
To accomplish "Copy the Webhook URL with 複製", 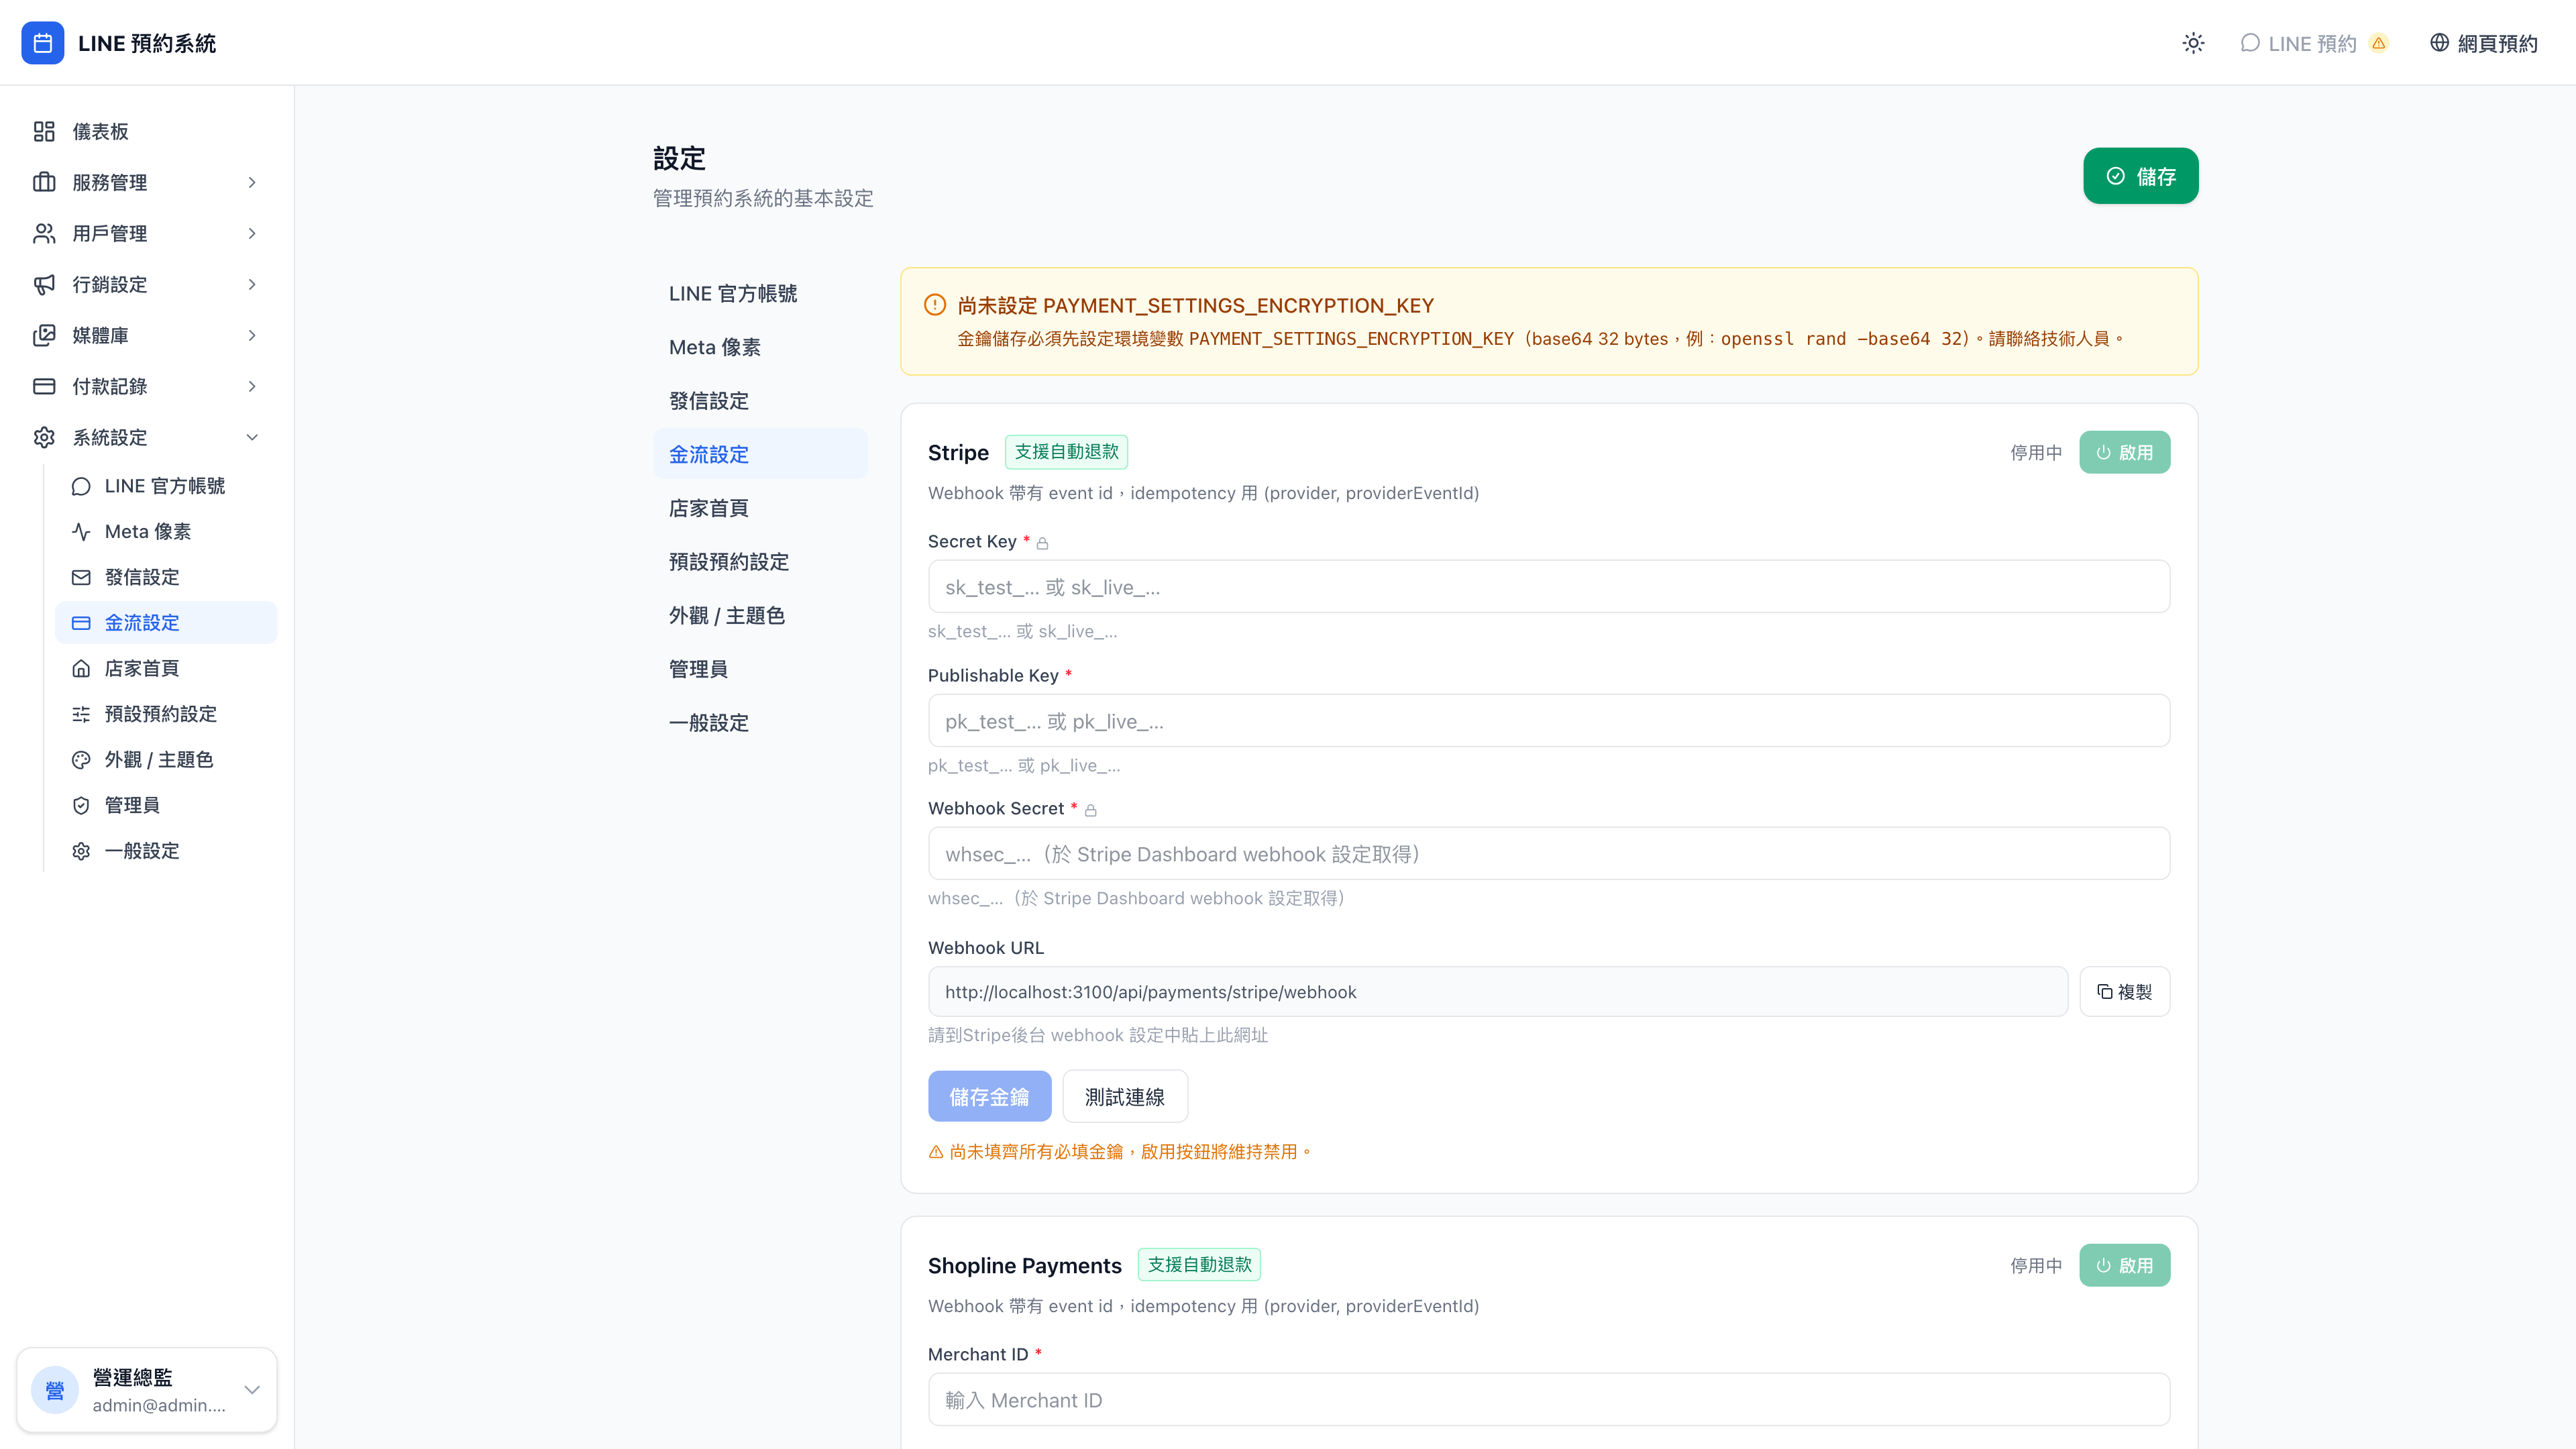I will click(2124, 991).
